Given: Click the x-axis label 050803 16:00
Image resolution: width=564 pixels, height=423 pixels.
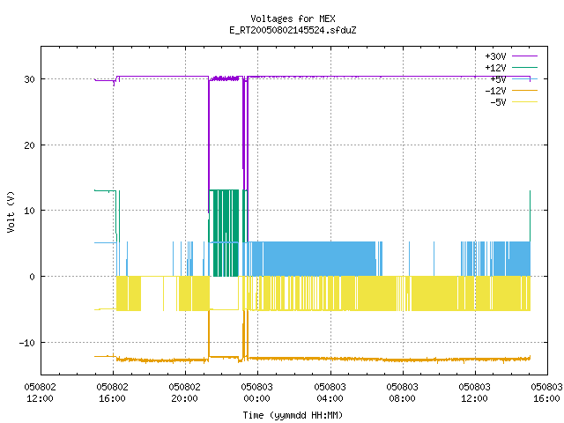Looking at the screenshot, I should coord(546,393).
